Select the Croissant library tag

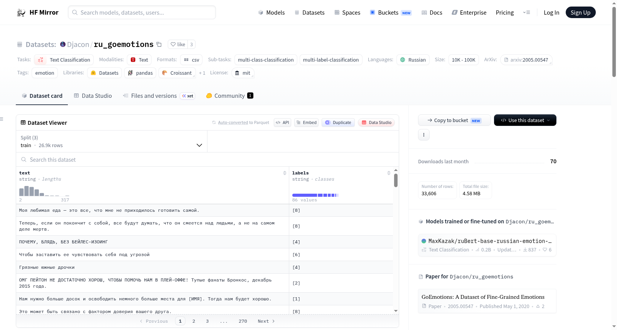click(177, 73)
